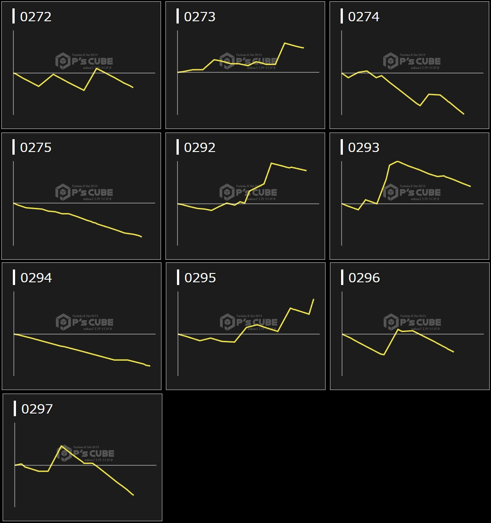491x523 pixels.
Task: Click the P's CUBE watermark inside chart 0294
Action: (x=85, y=322)
